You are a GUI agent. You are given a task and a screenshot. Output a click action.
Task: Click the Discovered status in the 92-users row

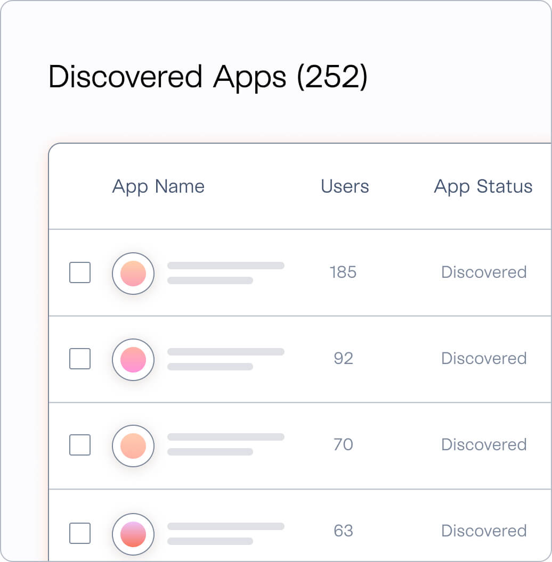[x=484, y=358]
